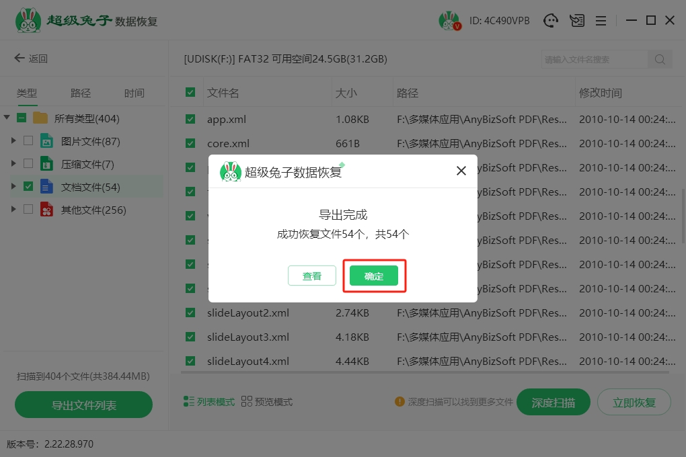
Task: Open the feedback message icon in title bar
Action: tap(576, 21)
